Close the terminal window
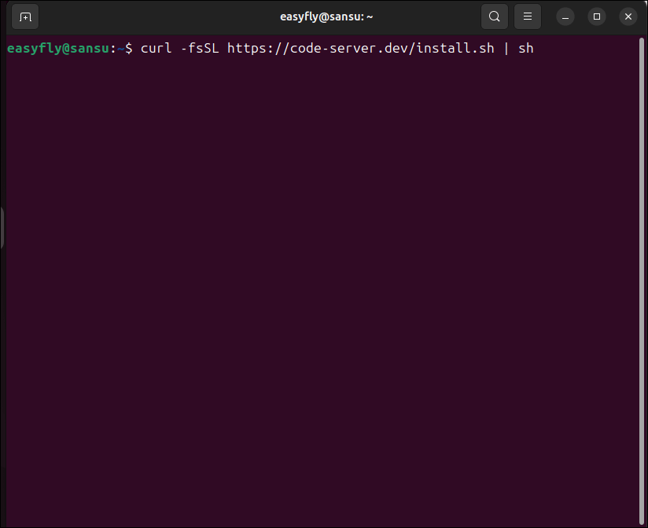648x528 pixels. point(628,17)
